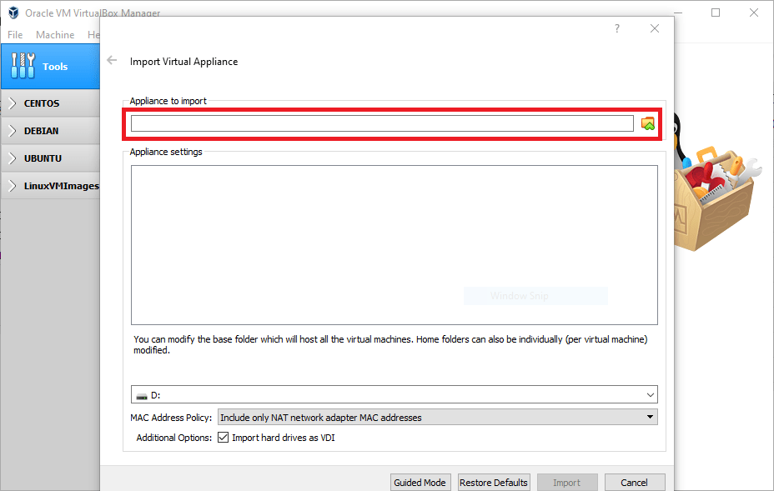The width and height of the screenshot is (774, 491).
Task: Disable Import hard drives as VDI
Action: 224,437
